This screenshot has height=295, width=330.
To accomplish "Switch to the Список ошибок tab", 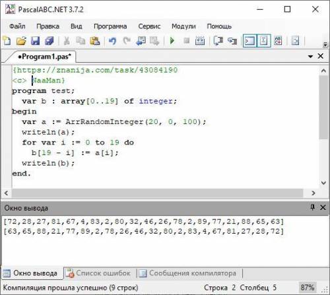I will pyautogui.click(x=98, y=273).
